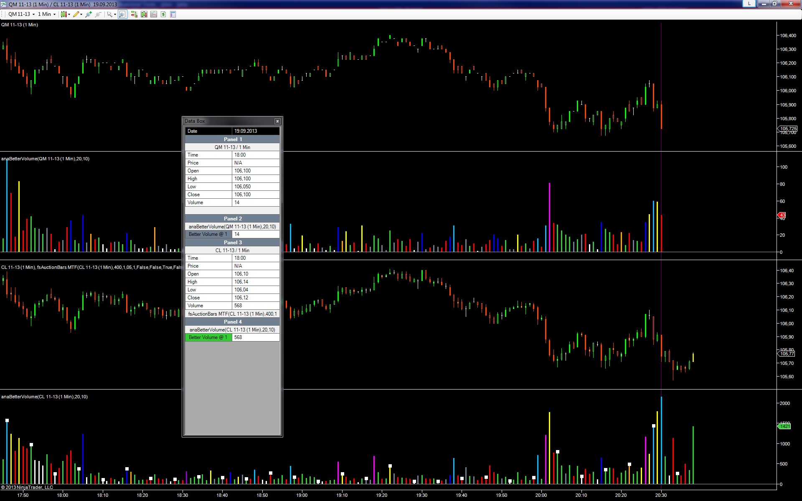Click the zoom out magnifier icon
Screen dimensions: 802x501
tap(98, 14)
